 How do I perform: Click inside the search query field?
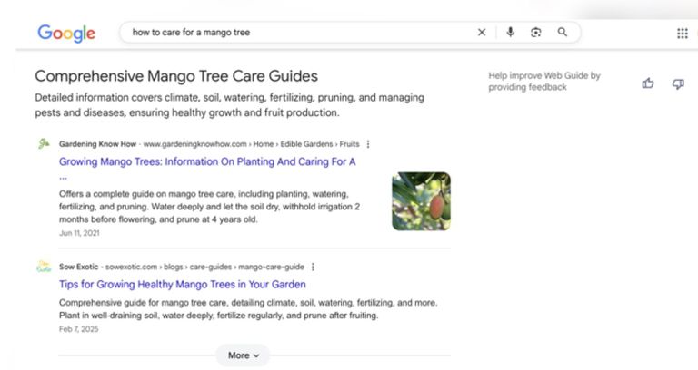(291, 33)
